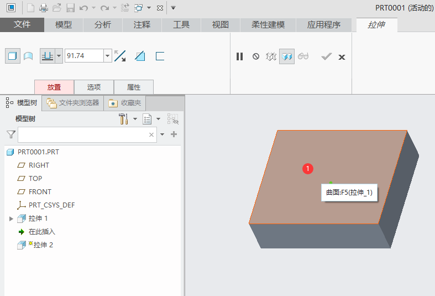This screenshot has width=435, height=296.
Task: Open the 视图 ribbon tab
Action: click(221, 25)
